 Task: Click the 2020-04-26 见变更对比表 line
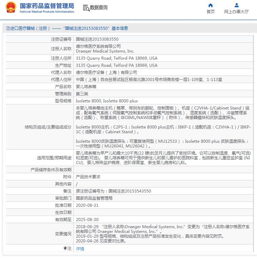pos(101,241)
